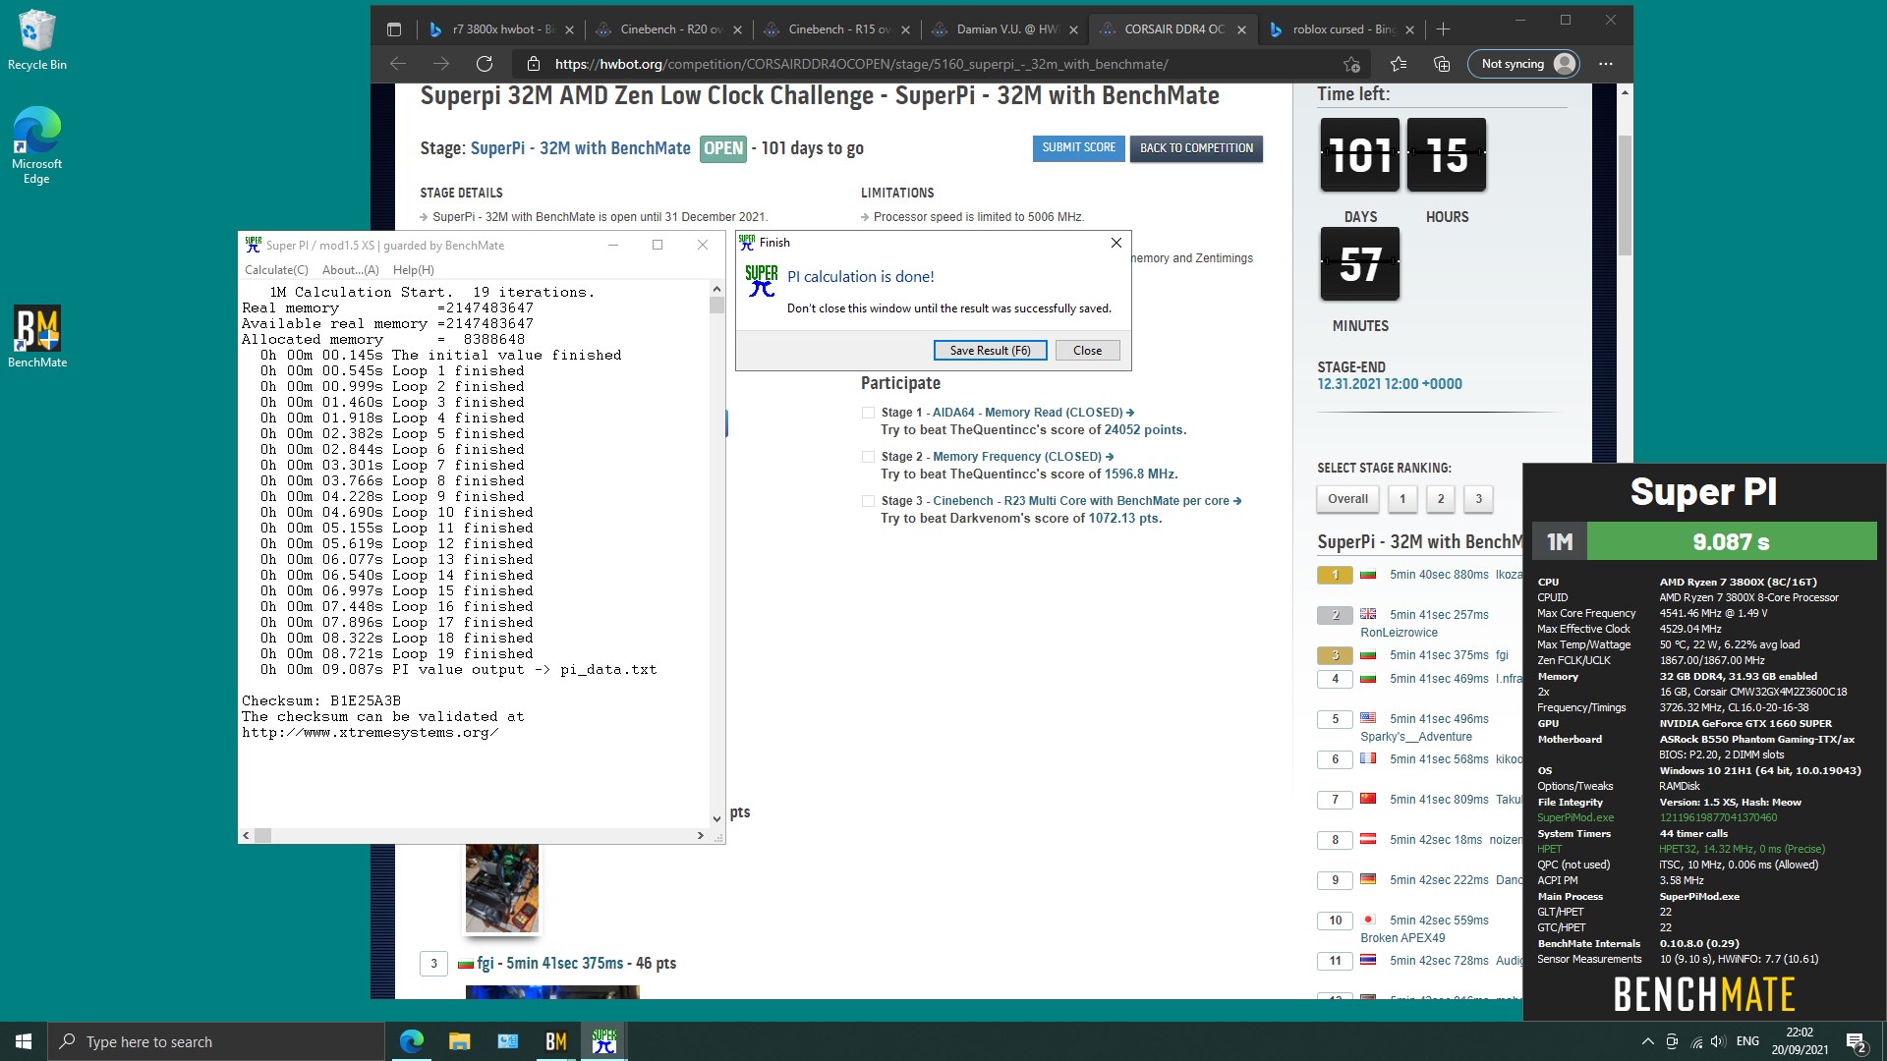Open BenchMate taskbar icon

[x=555, y=1041]
